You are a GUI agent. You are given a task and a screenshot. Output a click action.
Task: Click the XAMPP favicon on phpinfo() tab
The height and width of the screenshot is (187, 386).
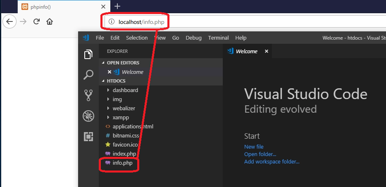click(25, 7)
